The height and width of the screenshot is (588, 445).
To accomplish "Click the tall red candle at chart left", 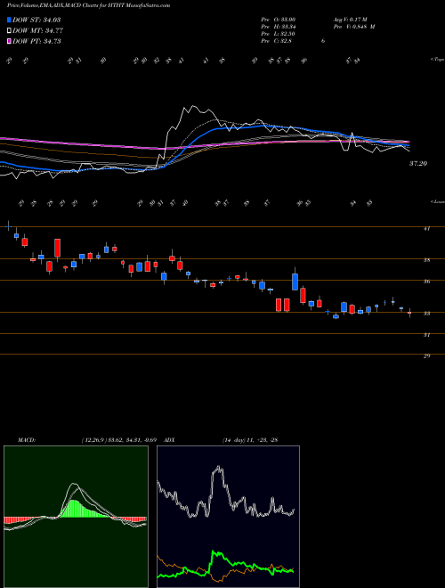I will click(57, 248).
